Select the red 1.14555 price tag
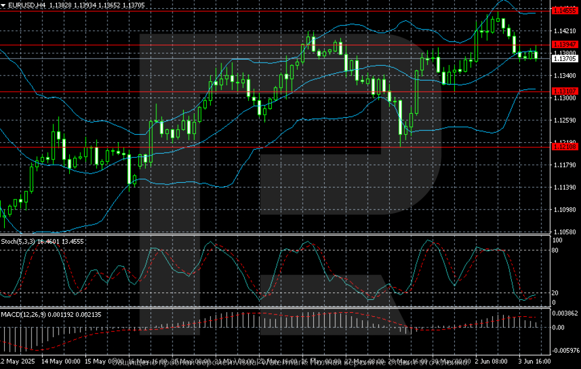The width and height of the screenshot is (581, 369). click(565, 10)
